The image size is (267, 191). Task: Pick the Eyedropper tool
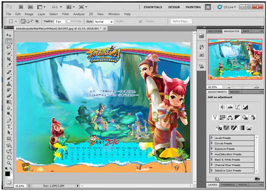click(x=9, y=65)
